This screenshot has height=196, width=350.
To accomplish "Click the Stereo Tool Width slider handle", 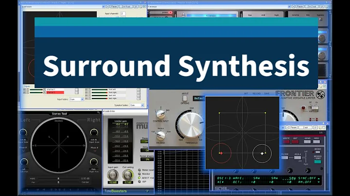I will [x=58, y=179].
